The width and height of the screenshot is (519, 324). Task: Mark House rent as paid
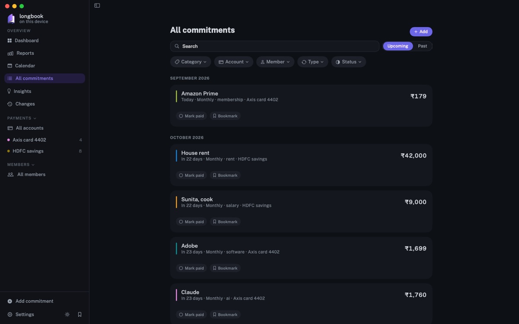[x=191, y=175]
